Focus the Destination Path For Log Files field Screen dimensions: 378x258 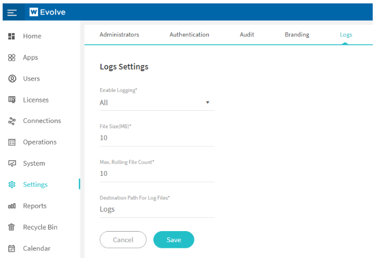pos(156,209)
